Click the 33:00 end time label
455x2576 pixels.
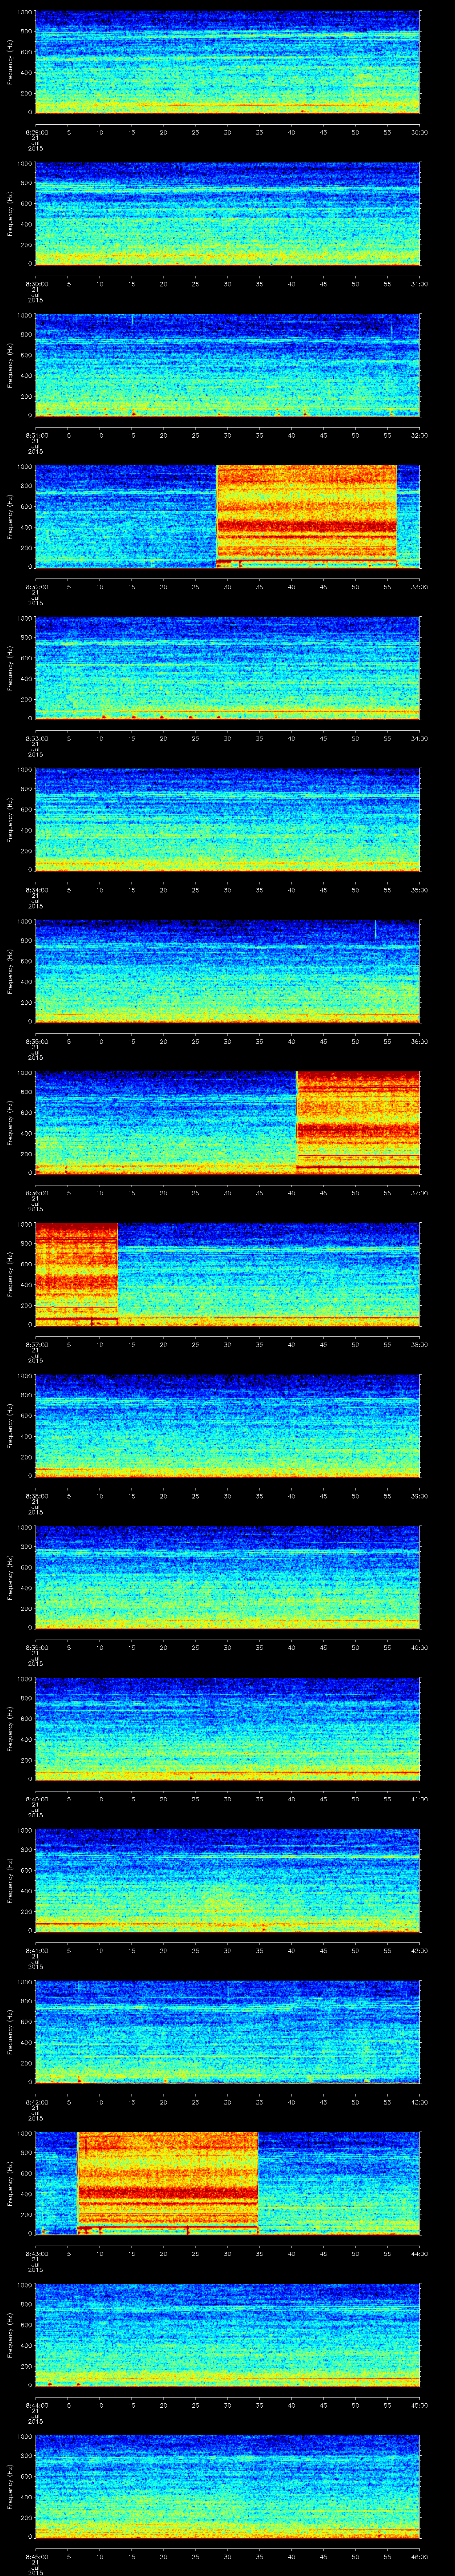(420, 586)
